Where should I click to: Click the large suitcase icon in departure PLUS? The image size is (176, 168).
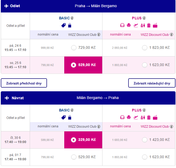tap(149, 25)
